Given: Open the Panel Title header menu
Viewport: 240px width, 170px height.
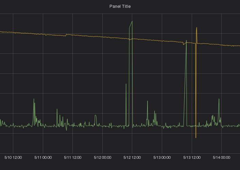Looking at the screenshot, I should [x=120, y=6].
